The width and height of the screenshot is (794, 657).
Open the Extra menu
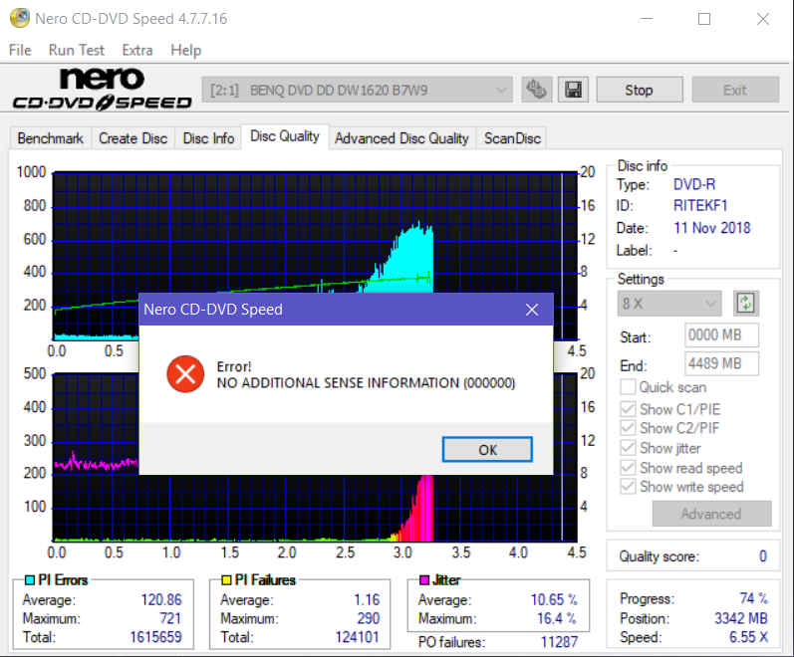click(137, 50)
